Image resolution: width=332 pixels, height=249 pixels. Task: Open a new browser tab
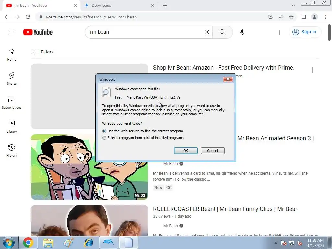pyautogui.click(x=165, y=6)
